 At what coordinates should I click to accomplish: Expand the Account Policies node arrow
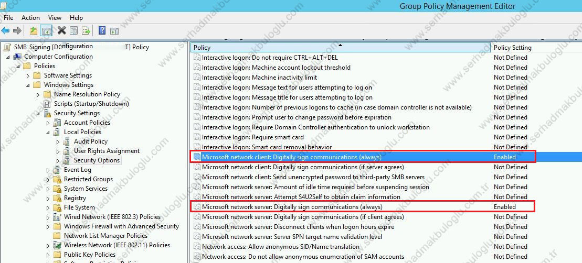[48, 123]
